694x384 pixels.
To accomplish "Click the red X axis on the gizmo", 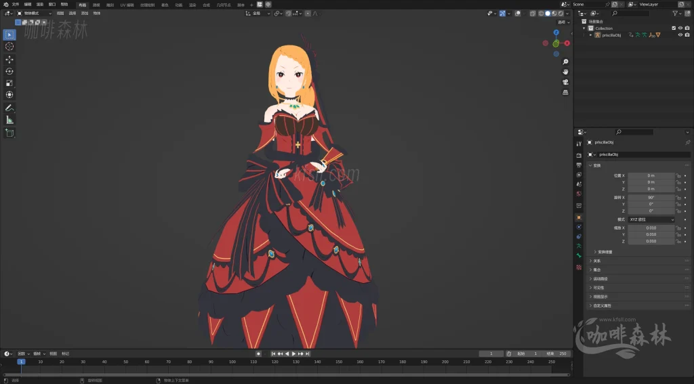I will (x=567, y=43).
